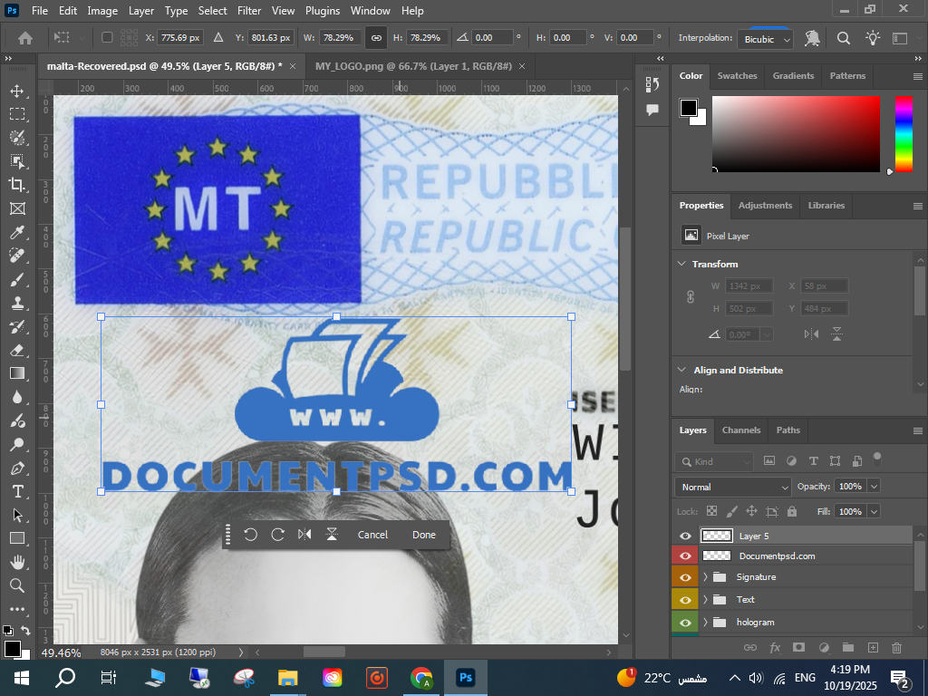Click Cancel in the transform bar
This screenshot has height=696, width=928.
coord(372,535)
